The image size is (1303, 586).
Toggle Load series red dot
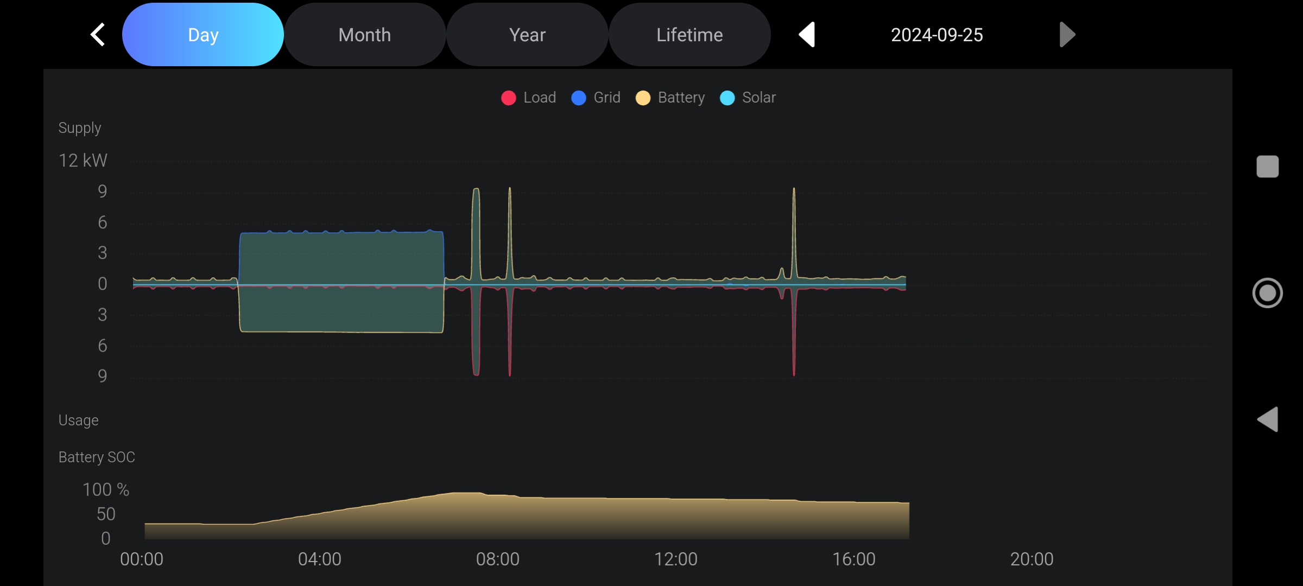pos(508,98)
